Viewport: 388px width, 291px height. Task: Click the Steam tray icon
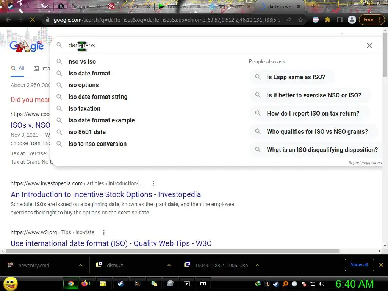(276, 284)
